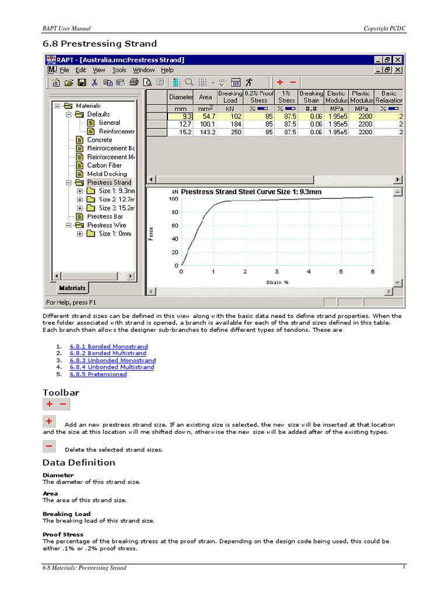Click the table's horizontal scroll-right arrow
Screen dimensions: 448x597
[x=398, y=180]
